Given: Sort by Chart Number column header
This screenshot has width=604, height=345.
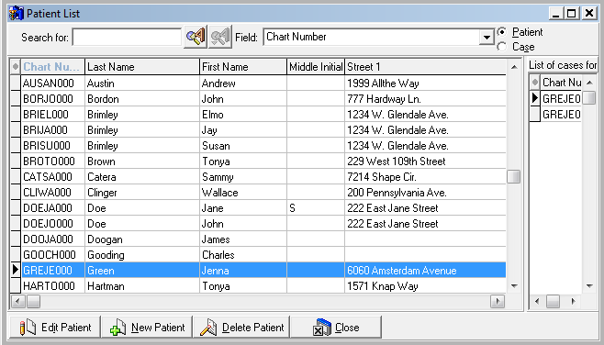Looking at the screenshot, I should tap(52, 67).
